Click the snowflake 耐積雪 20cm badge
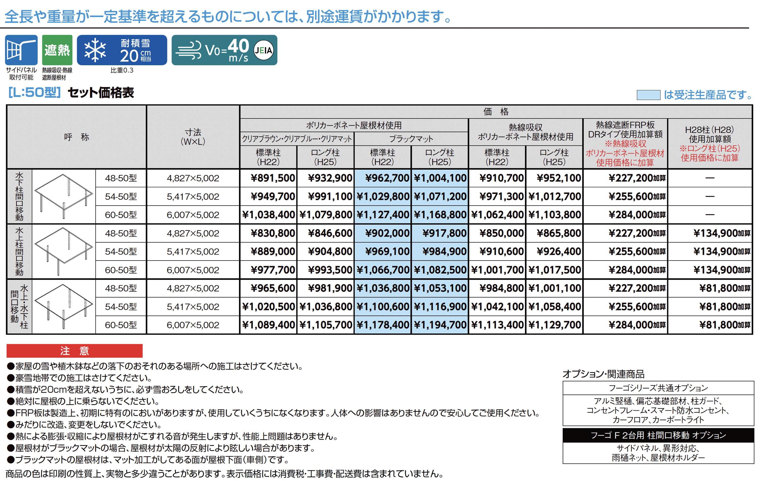This screenshot has height=481, width=769. click(122, 50)
